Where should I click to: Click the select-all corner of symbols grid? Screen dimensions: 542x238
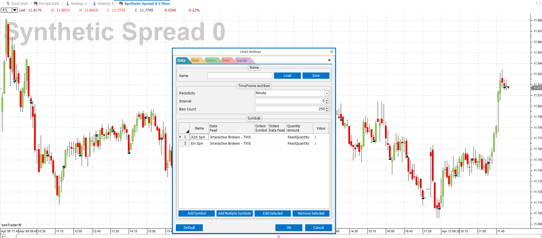pyautogui.click(x=184, y=128)
